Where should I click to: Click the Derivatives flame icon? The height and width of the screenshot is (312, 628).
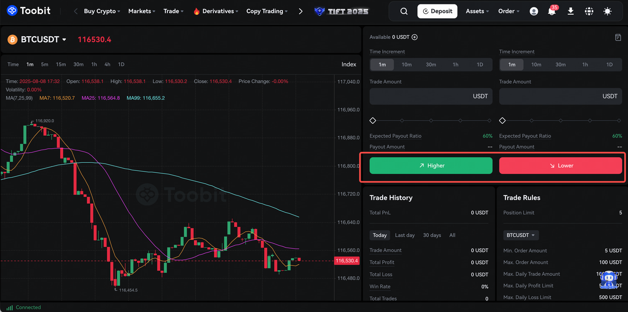tap(197, 11)
